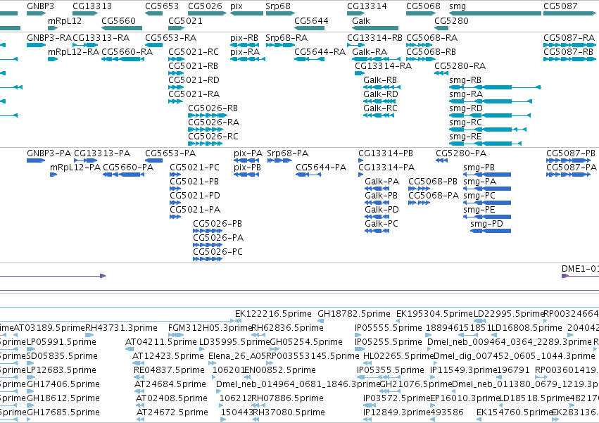599x423 pixels.
Task: Select the pix gene label
Action: (x=237, y=6)
